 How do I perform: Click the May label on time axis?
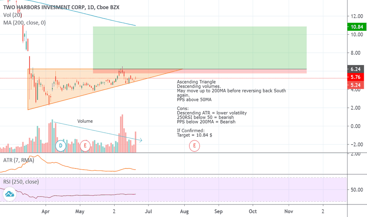[x=80, y=211]
